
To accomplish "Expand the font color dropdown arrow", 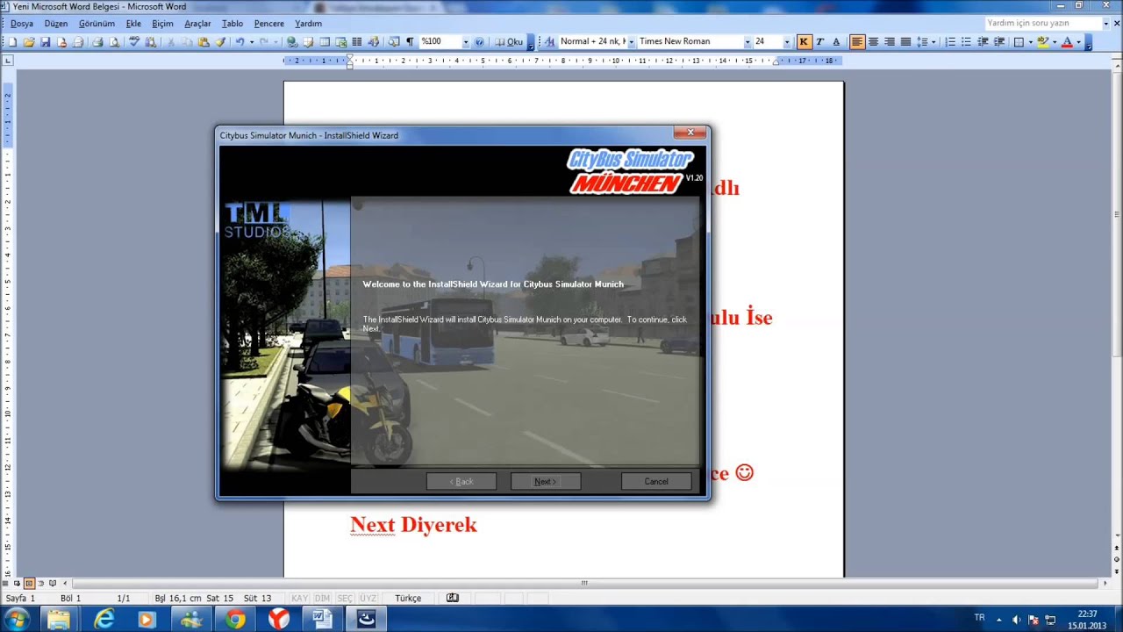I will (1078, 41).
